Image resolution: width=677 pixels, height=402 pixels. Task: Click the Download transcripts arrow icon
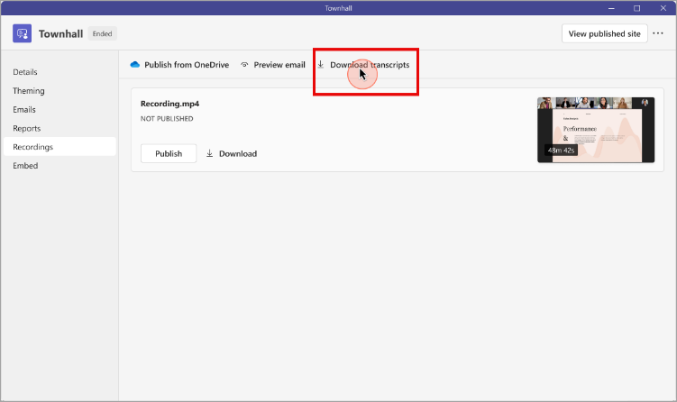[320, 65]
